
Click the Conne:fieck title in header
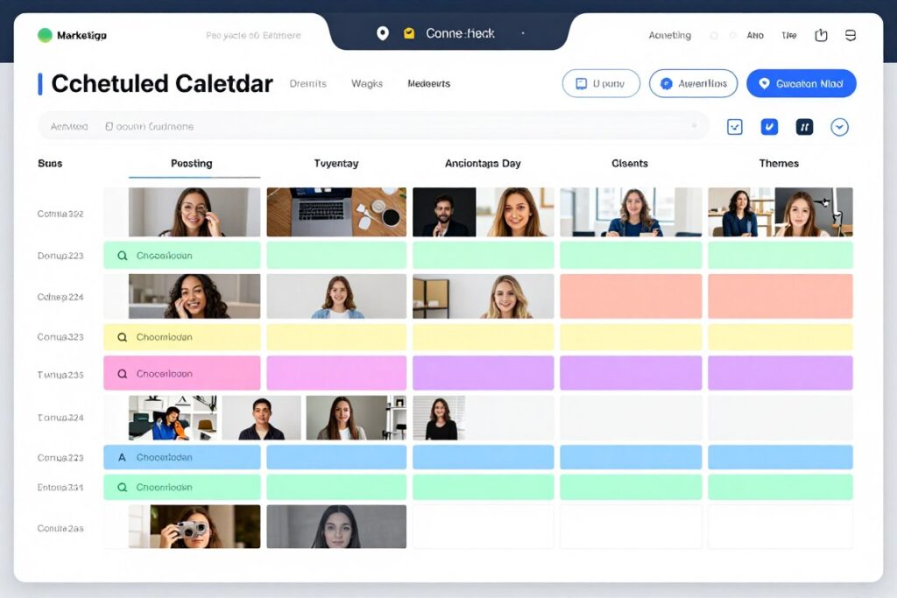[x=460, y=34]
